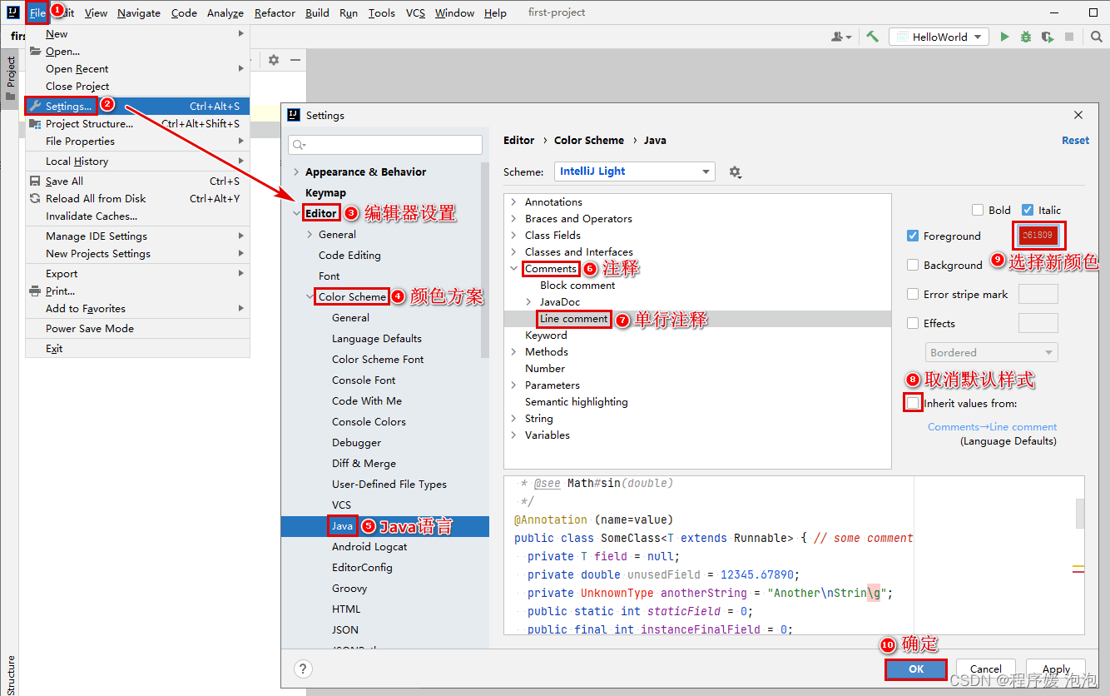Click the green Run button in toolbar
The height and width of the screenshot is (696, 1110).
(x=1005, y=37)
